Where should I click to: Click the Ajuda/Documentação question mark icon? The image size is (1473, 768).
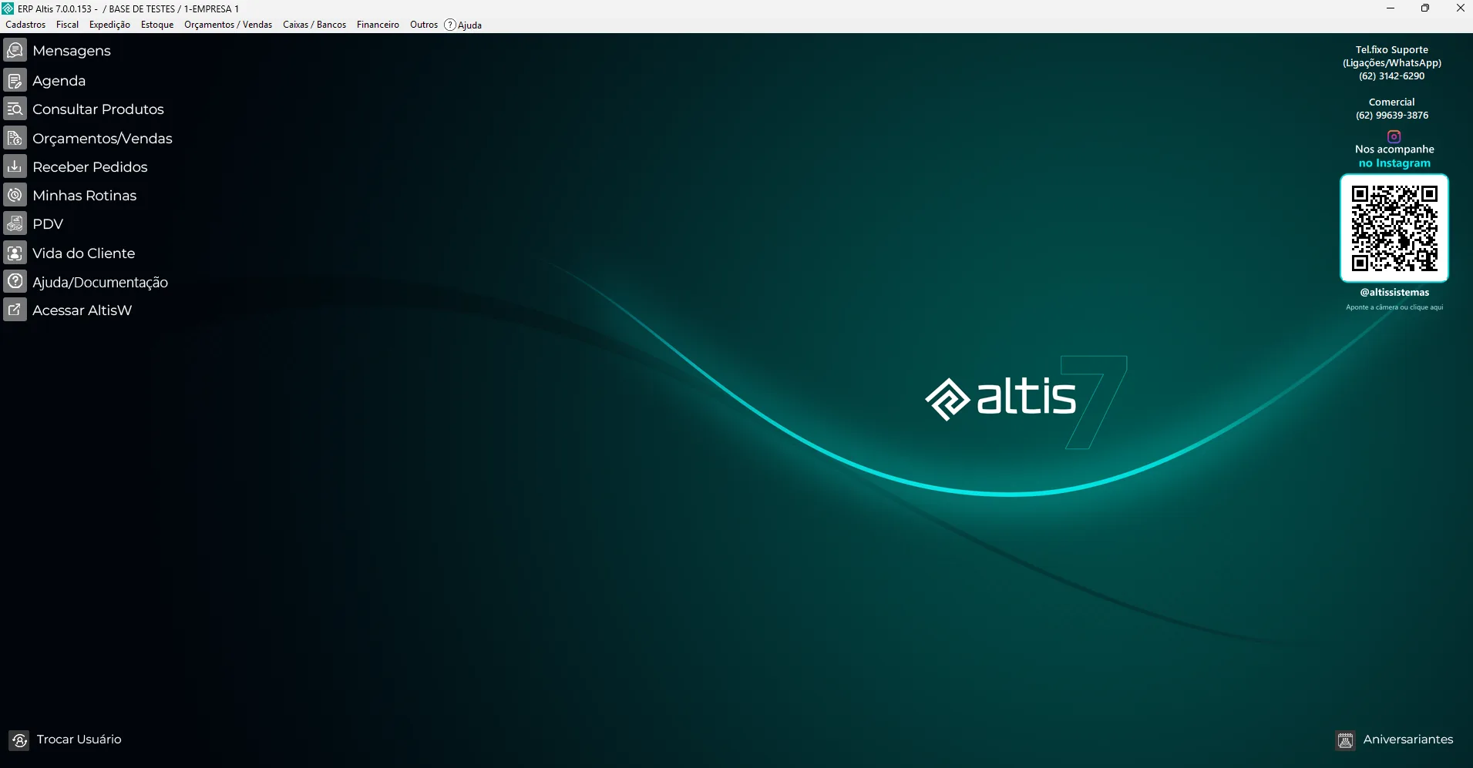coord(15,281)
